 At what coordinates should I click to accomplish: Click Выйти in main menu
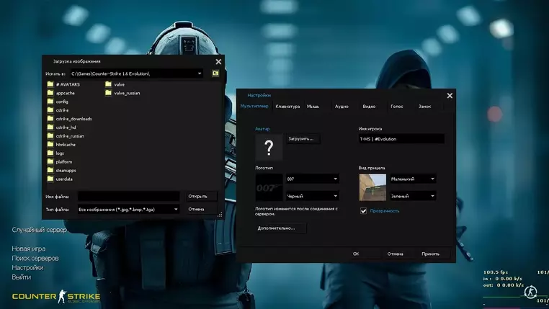click(x=22, y=277)
